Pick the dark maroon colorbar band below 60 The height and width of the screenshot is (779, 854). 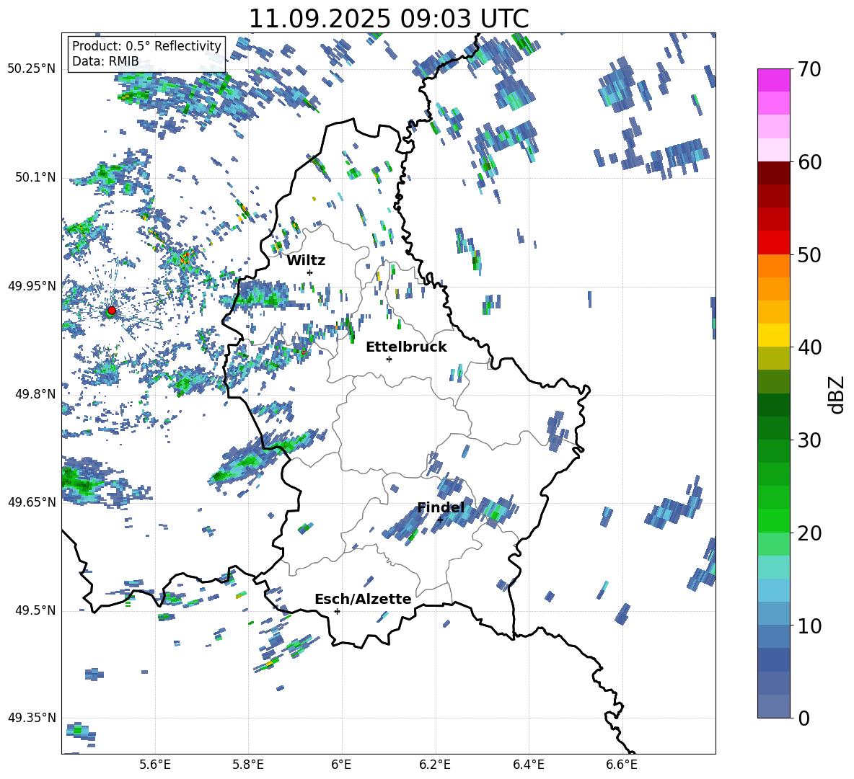coord(773,173)
